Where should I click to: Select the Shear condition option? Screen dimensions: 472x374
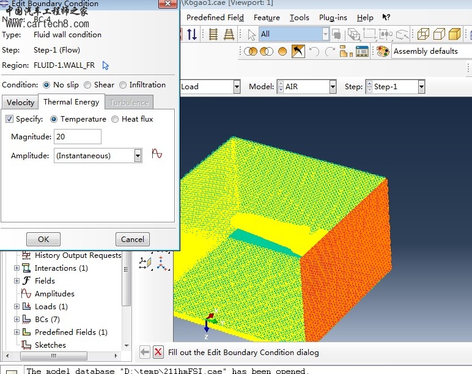point(88,85)
